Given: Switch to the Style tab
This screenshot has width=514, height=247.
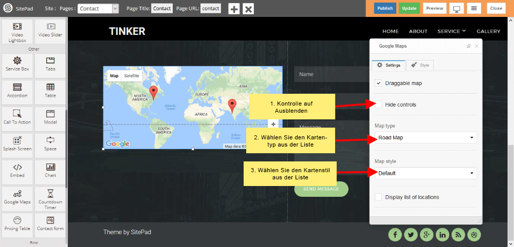Looking at the screenshot, I should (420, 65).
